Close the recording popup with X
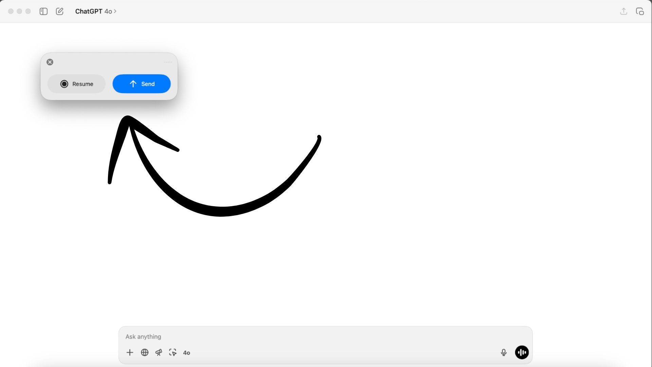The image size is (652, 367). [50, 62]
